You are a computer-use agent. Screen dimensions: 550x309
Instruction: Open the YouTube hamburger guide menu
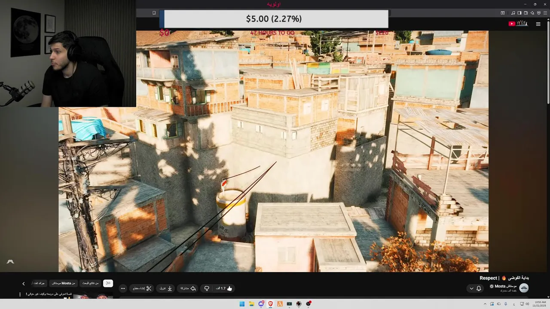pyautogui.click(x=538, y=24)
